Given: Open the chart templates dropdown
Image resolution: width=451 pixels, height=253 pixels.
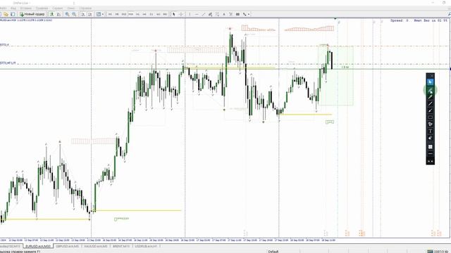Looking at the screenshot, I should [100, 14].
